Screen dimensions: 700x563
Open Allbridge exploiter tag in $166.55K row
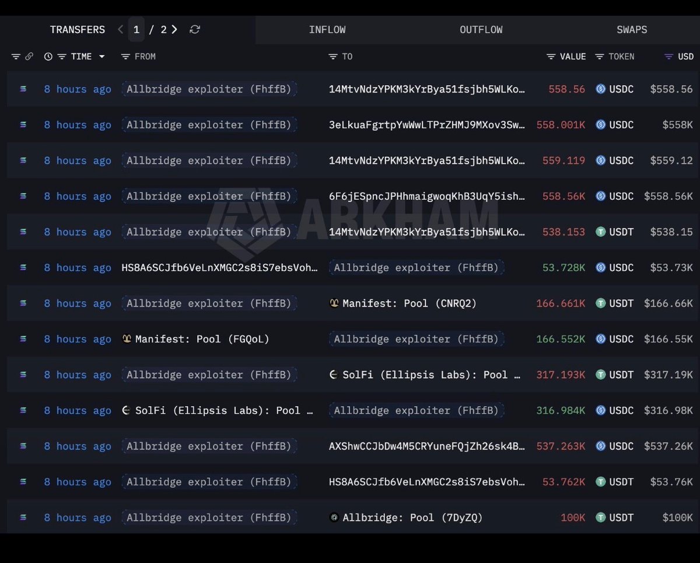point(416,339)
